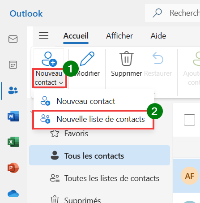Select the People contacts sidebar icon
The width and height of the screenshot is (200, 203).
click(13, 91)
